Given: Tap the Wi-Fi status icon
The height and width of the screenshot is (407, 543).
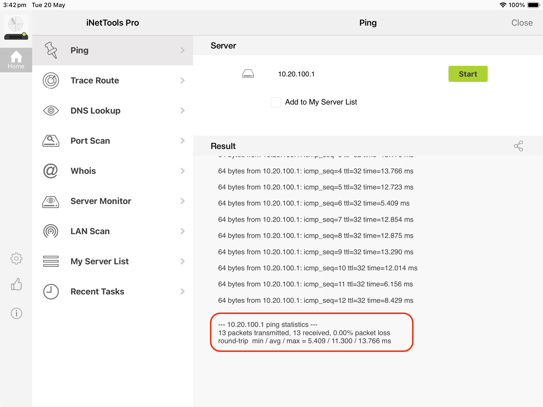Looking at the screenshot, I should click(x=503, y=5).
